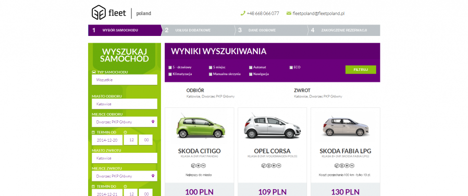Image resolution: width=468 pixels, height=196 pixels.
Task: Click the Zwrot heading
Action: (302, 90)
